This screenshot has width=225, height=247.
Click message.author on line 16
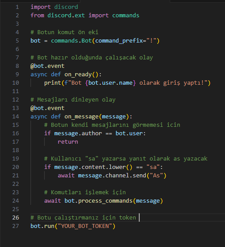(78, 133)
